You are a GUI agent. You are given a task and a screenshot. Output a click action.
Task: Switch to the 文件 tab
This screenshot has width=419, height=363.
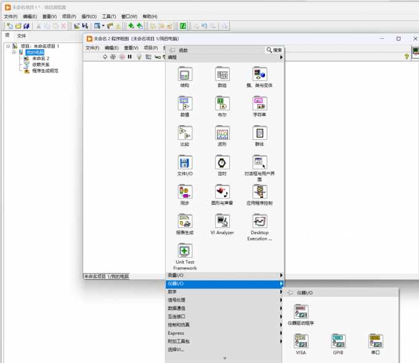coord(22,36)
